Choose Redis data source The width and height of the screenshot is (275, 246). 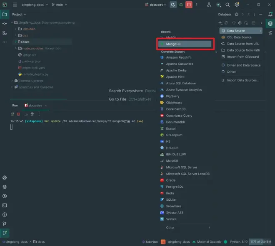pyautogui.click(x=185, y=193)
